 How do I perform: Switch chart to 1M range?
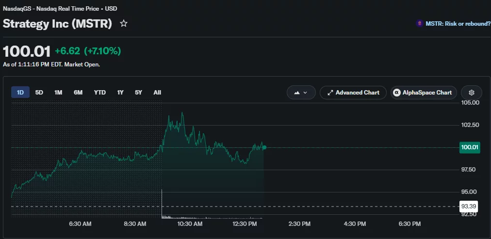tap(58, 92)
